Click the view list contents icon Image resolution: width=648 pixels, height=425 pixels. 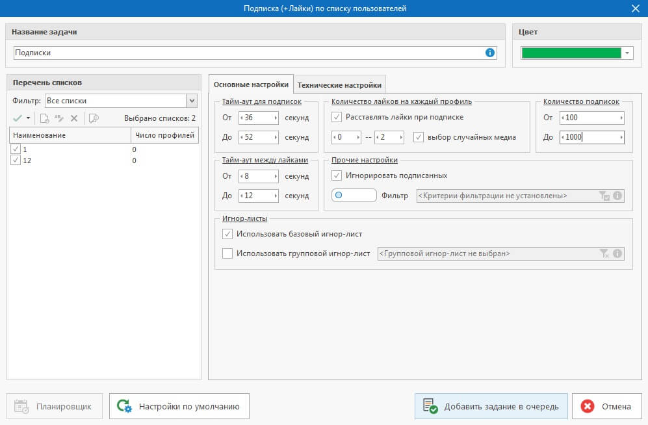click(x=94, y=118)
